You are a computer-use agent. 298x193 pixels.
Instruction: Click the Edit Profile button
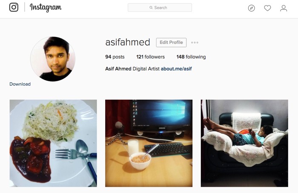tap(171, 43)
